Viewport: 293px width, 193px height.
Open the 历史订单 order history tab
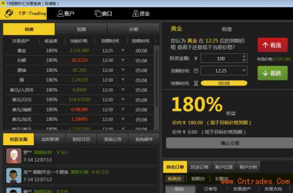[x=200, y=167]
